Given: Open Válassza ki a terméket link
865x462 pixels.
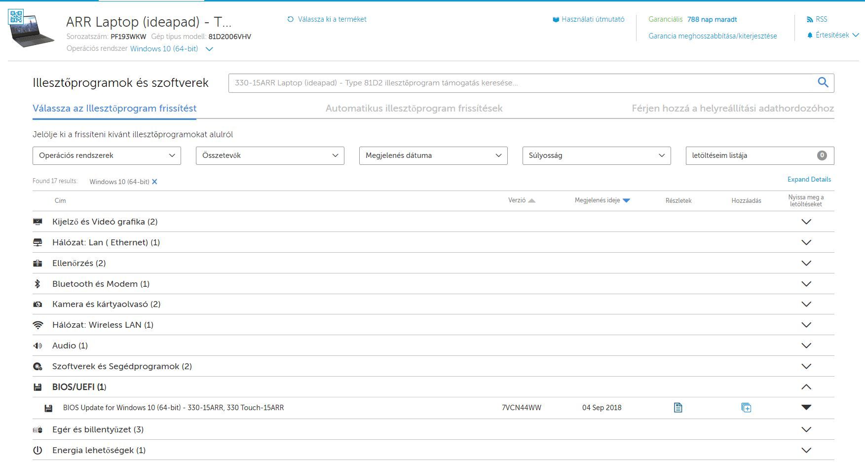Looking at the screenshot, I should click(332, 19).
